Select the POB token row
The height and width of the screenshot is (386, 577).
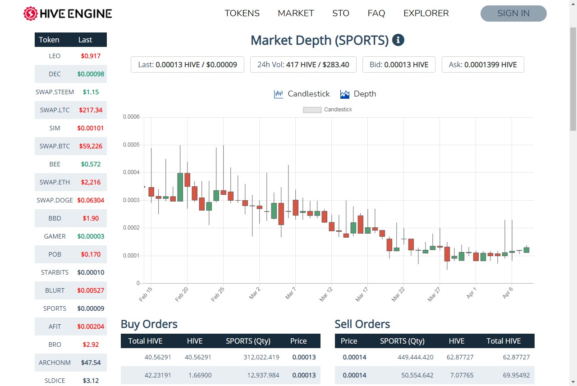pos(71,254)
